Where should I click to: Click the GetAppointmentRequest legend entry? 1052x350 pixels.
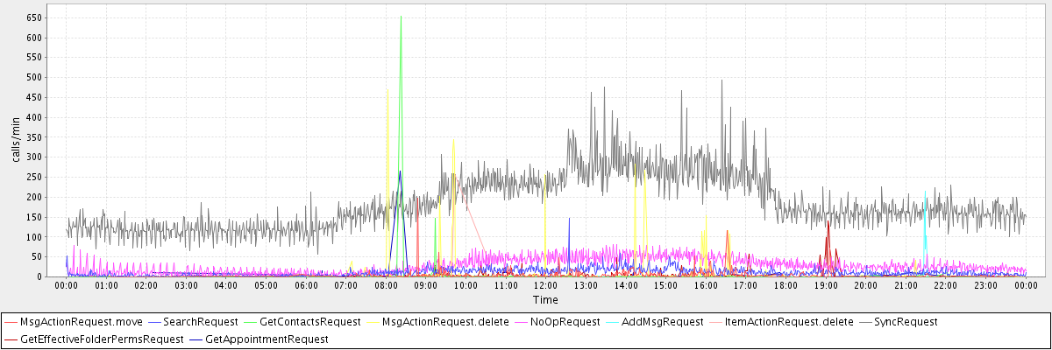tap(267, 339)
